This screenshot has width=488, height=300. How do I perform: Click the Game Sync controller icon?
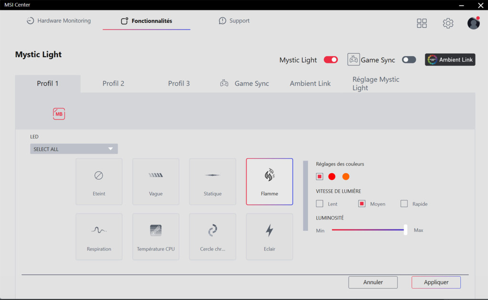[353, 60]
